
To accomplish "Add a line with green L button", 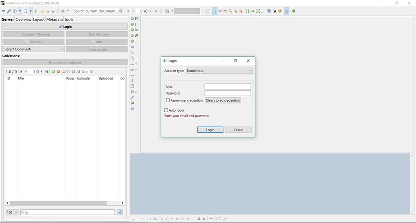I will 133,24.
